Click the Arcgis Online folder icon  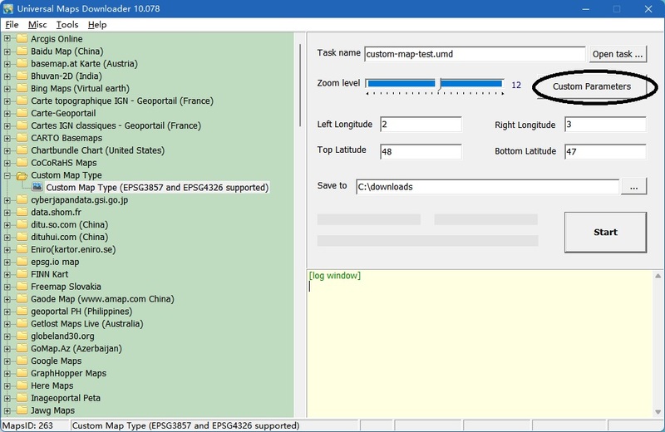click(22, 39)
